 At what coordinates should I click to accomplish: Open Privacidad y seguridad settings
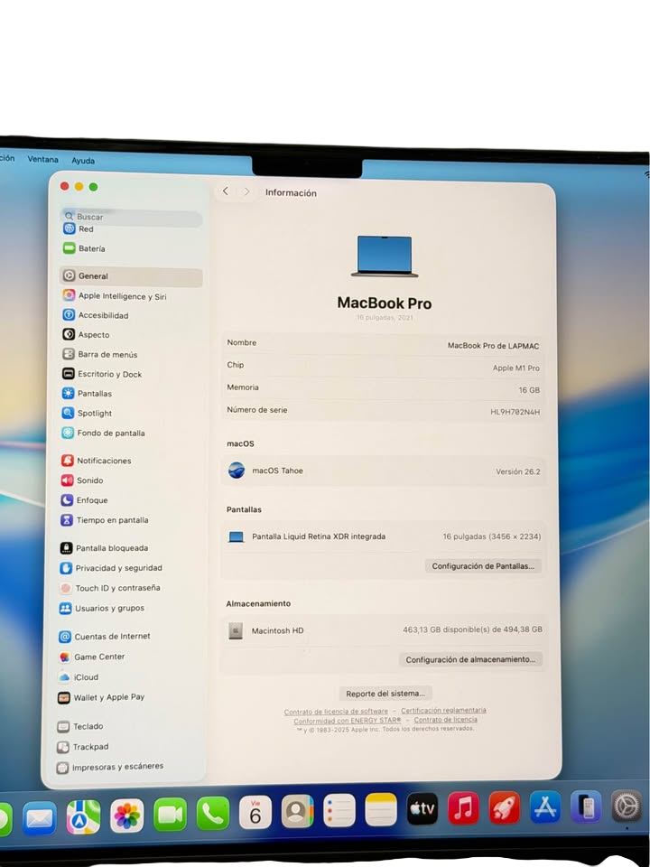coord(110,568)
